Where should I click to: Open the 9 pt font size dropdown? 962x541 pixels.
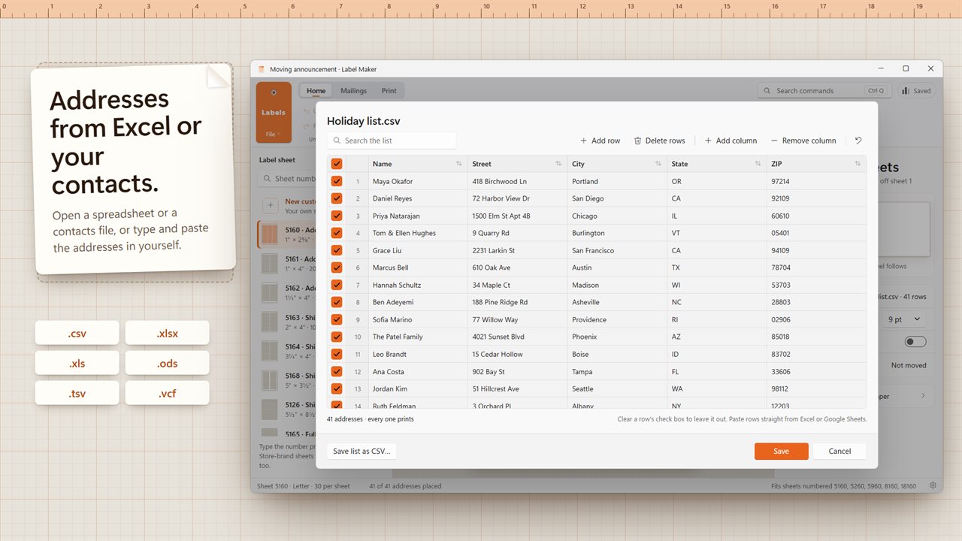[x=904, y=319]
